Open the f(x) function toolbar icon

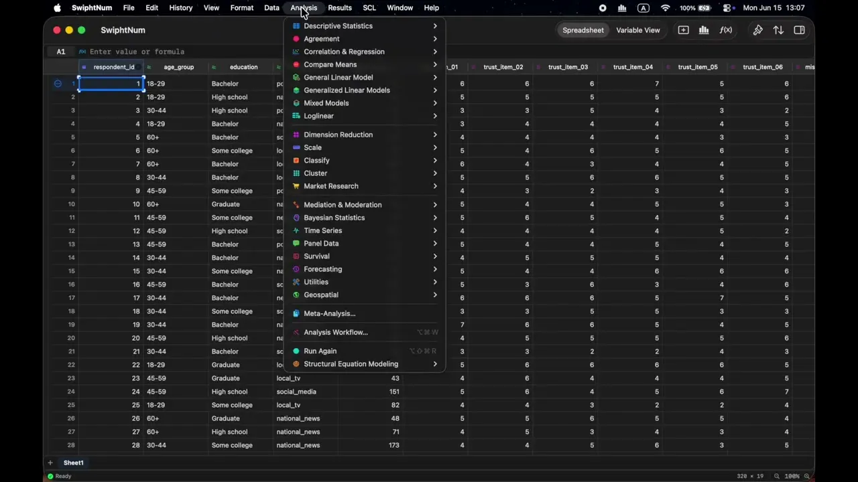pos(725,30)
